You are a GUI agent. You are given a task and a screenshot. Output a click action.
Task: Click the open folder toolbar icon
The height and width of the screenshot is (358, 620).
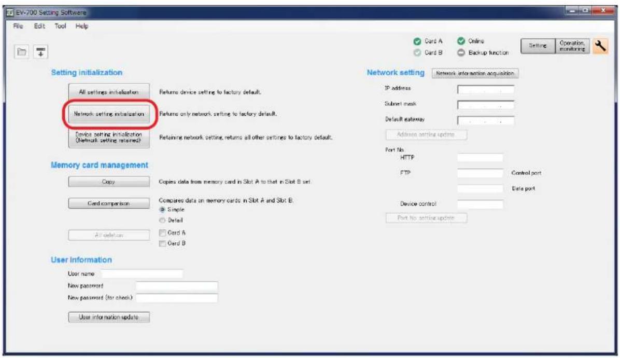(x=22, y=52)
